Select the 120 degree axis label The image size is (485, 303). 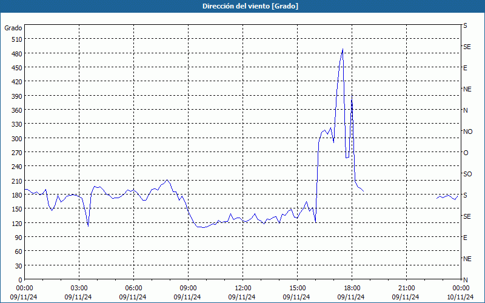click(x=18, y=223)
